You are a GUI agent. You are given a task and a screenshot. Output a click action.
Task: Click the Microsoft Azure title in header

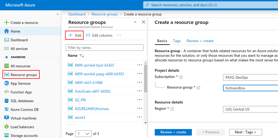point(20,5)
